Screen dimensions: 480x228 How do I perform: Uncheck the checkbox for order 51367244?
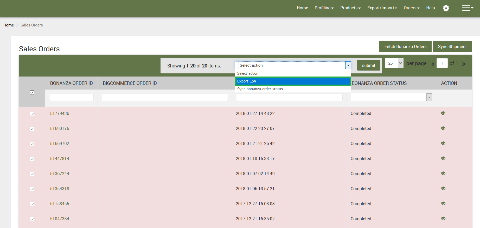coord(32,174)
